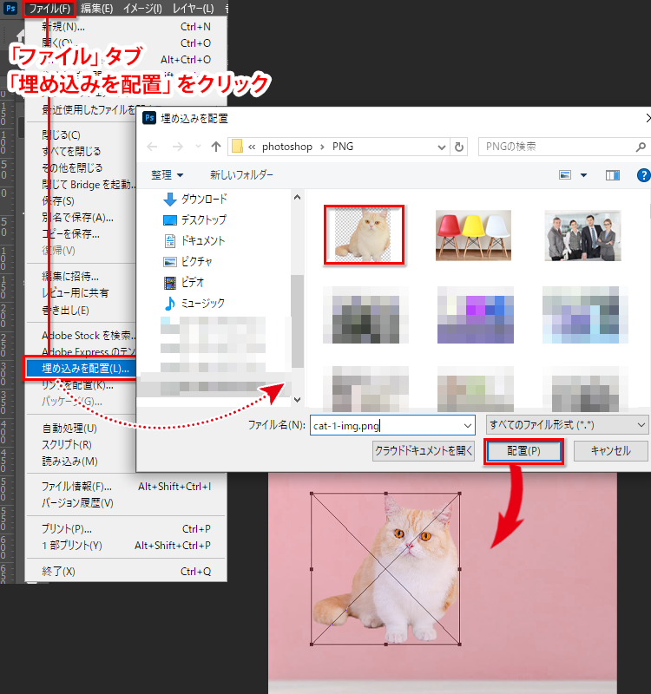Choose 読み込み(M) submenu entry

[x=82, y=462]
